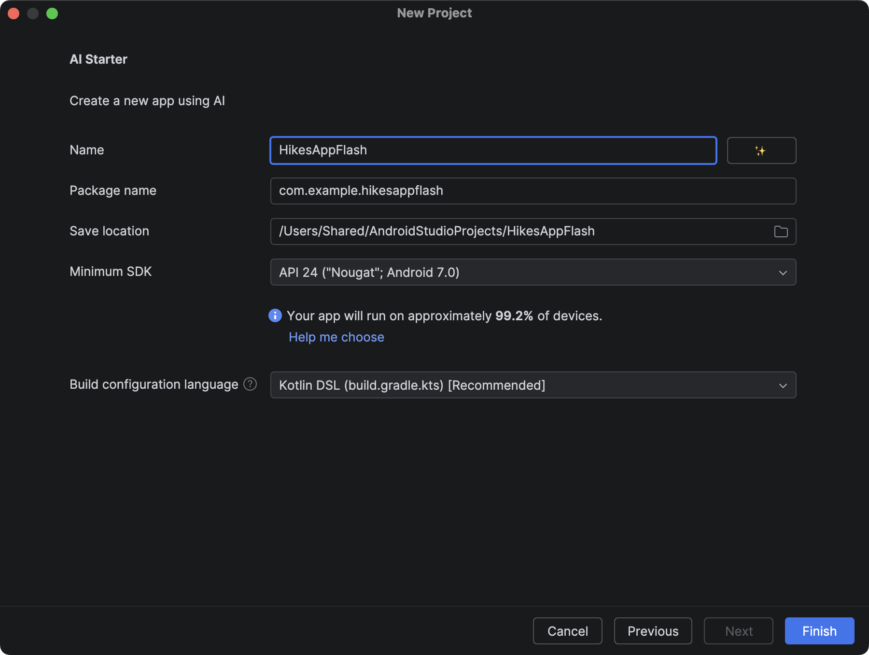Click the chevron on the Build configuration dropdown
The height and width of the screenshot is (655, 869).
783,385
